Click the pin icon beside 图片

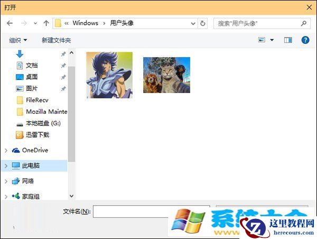(x=63, y=88)
